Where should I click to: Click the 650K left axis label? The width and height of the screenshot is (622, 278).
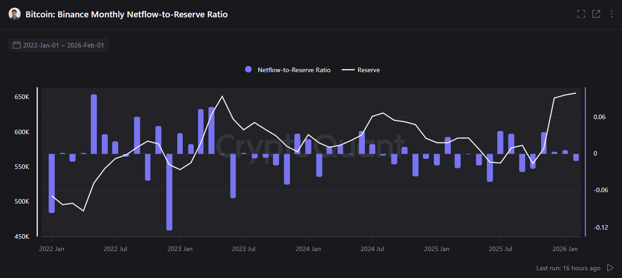(22, 97)
